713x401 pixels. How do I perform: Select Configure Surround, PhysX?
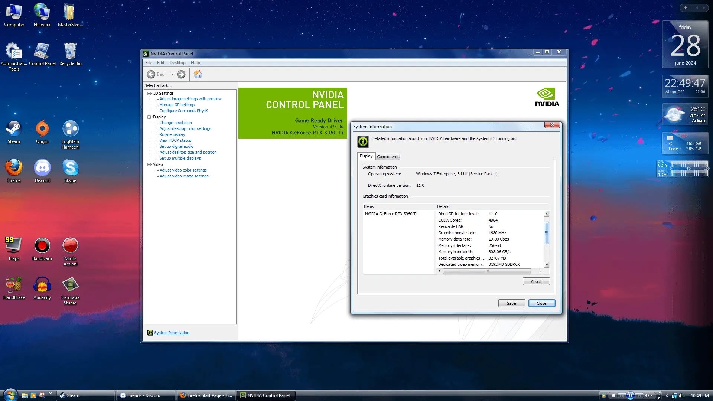click(x=183, y=111)
